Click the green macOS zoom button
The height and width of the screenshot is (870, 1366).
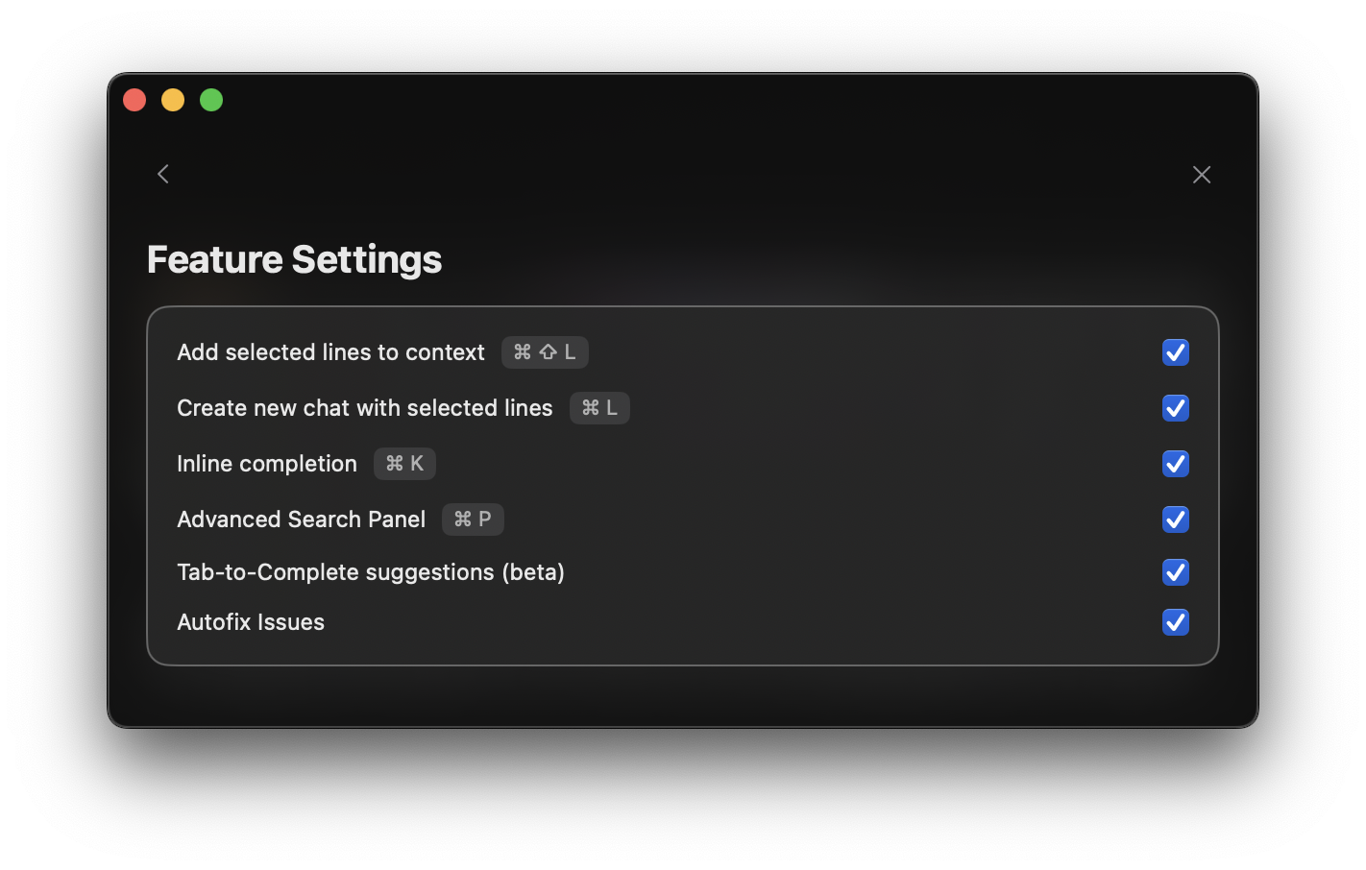click(210, 99)
